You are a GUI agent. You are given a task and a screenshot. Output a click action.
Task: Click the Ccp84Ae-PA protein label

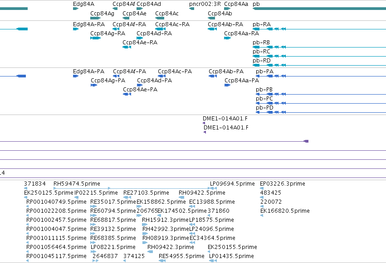140,90
